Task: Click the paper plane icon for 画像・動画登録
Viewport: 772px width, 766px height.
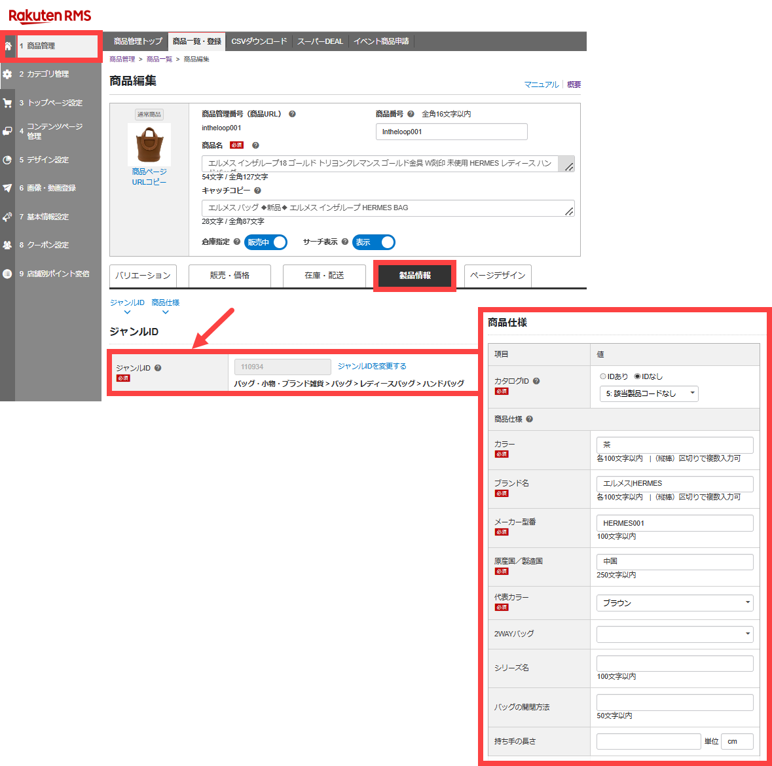Action: click(7, 188)
